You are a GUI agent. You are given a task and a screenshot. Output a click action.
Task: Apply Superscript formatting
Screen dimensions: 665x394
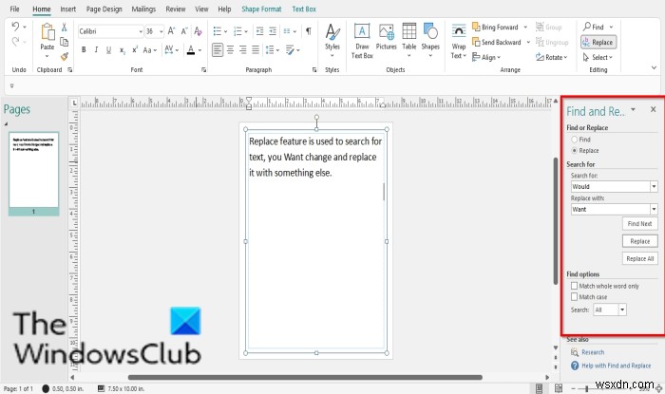pos(135,50)
